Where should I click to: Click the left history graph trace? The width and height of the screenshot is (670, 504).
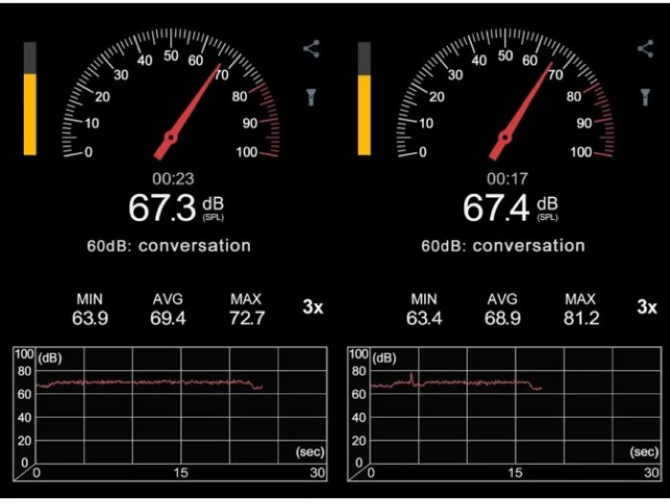(149, 383)
